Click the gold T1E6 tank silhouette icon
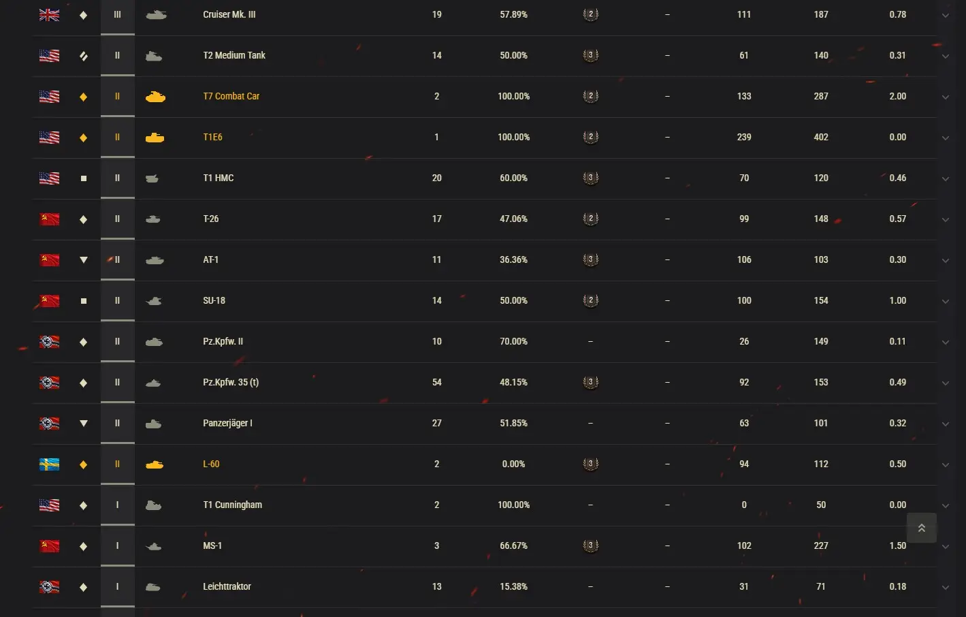 tap(155, 138)
